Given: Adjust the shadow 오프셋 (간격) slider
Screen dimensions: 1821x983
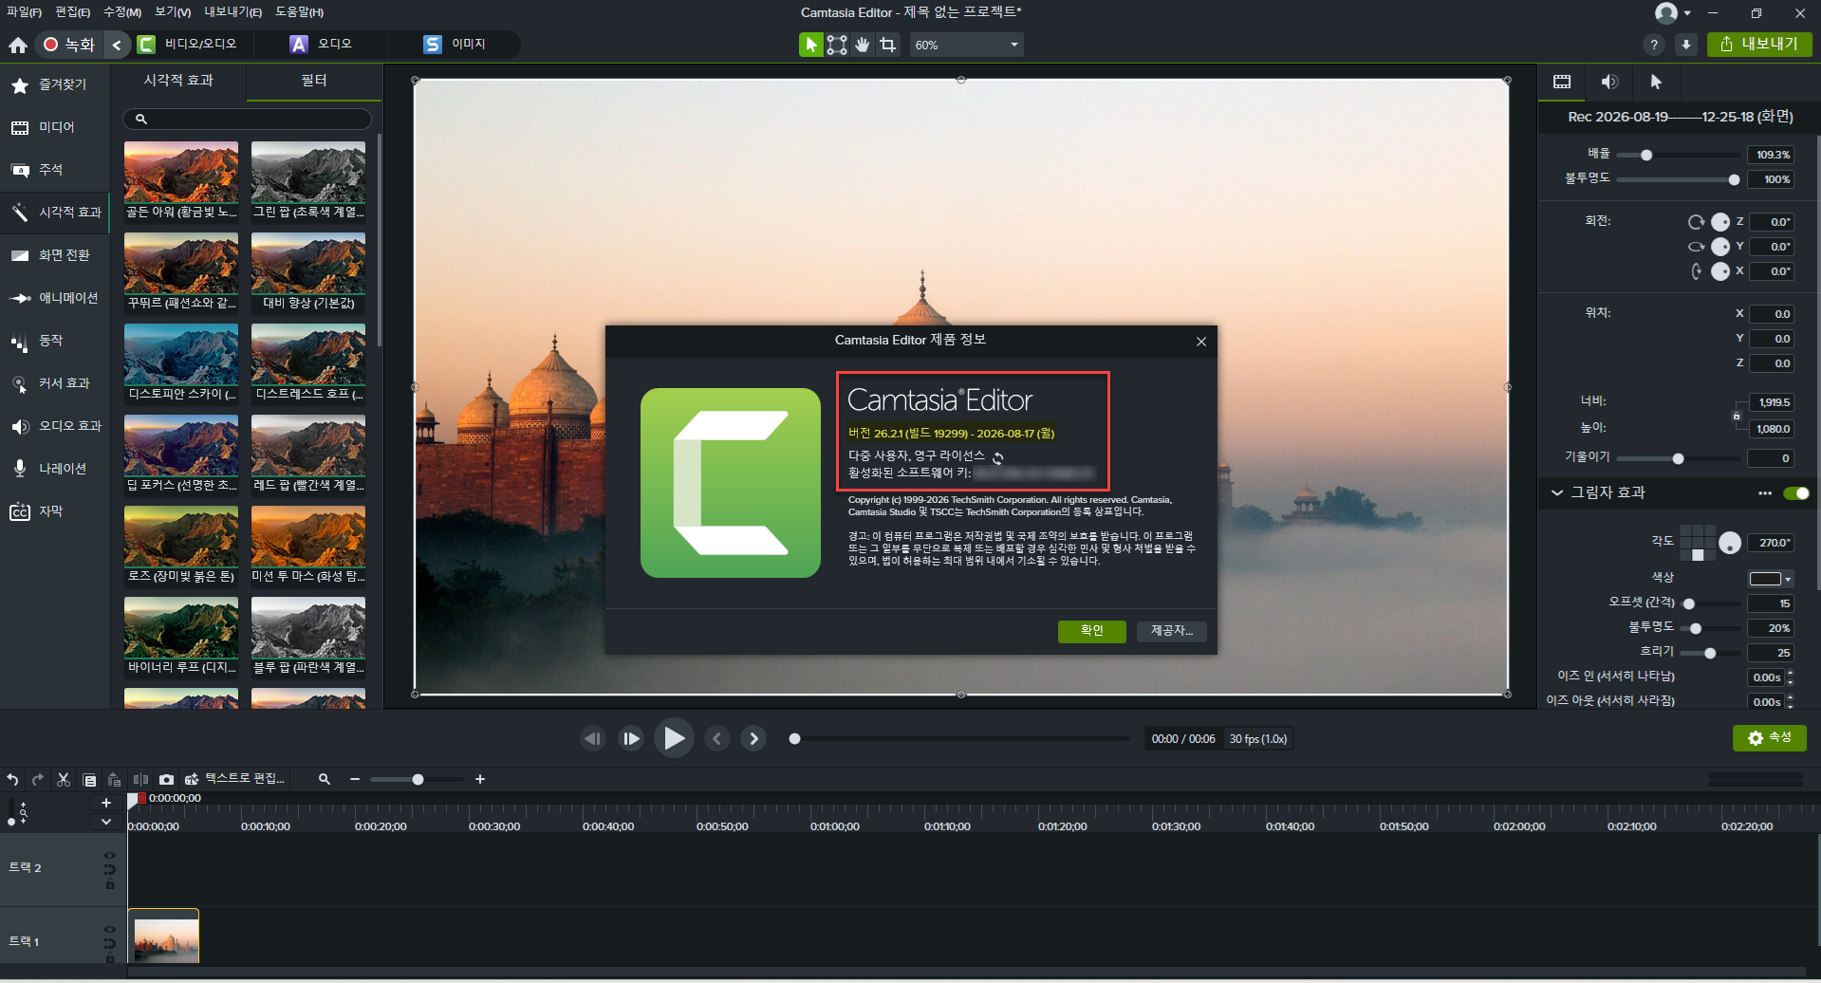Looking at the screenshot, I should [1689, 603].
